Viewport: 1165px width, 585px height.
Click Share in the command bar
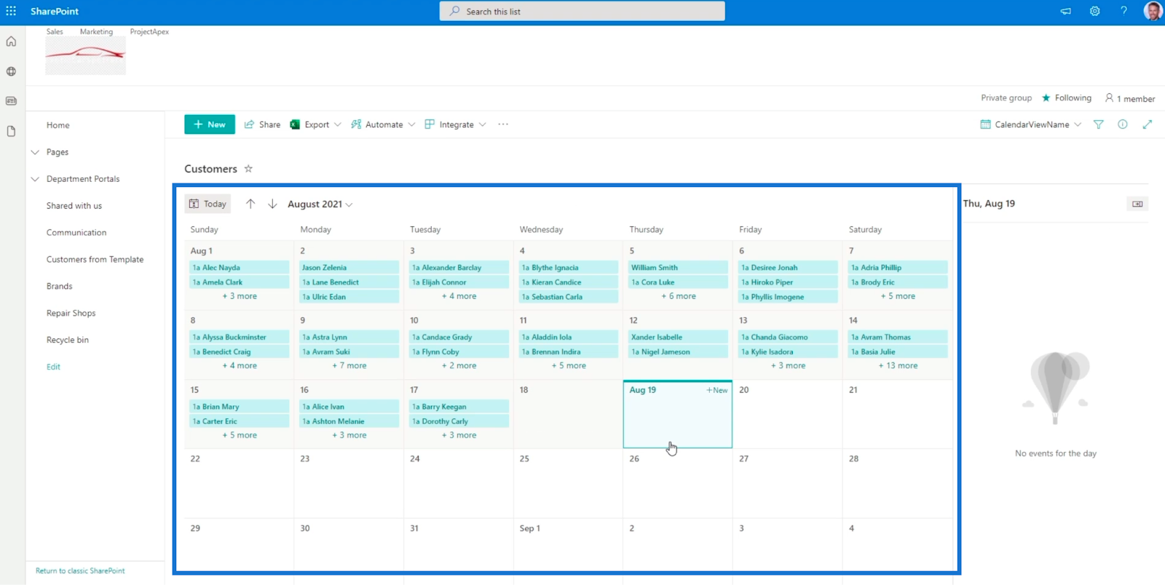(x=262, y=124)
